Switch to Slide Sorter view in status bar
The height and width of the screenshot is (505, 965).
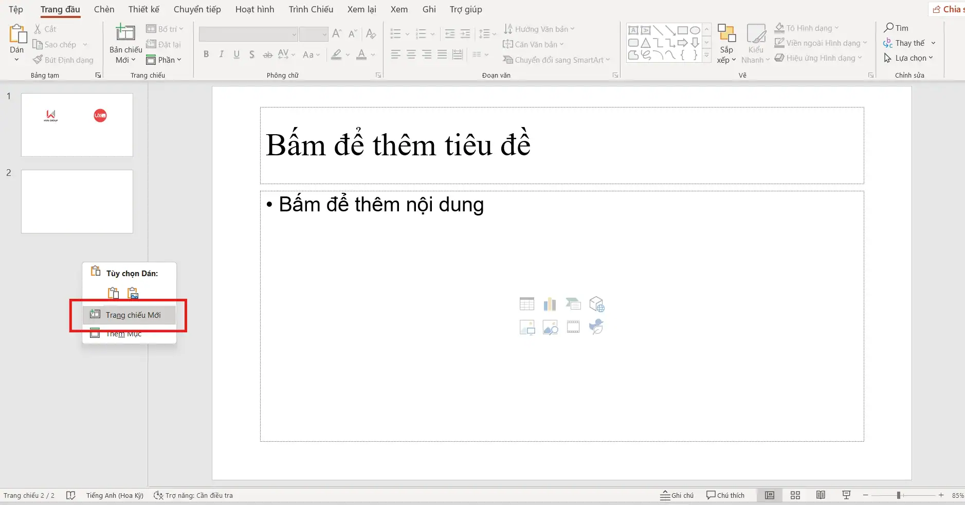[795, 495]
